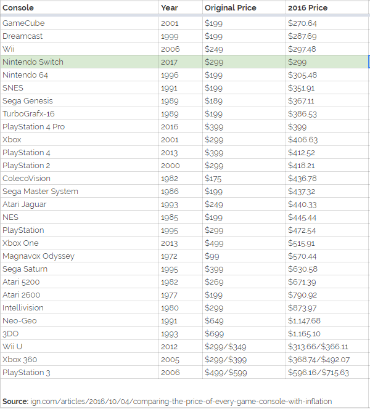Click the highlighted Nintendo Switch cell

click(x=80, y=62)
